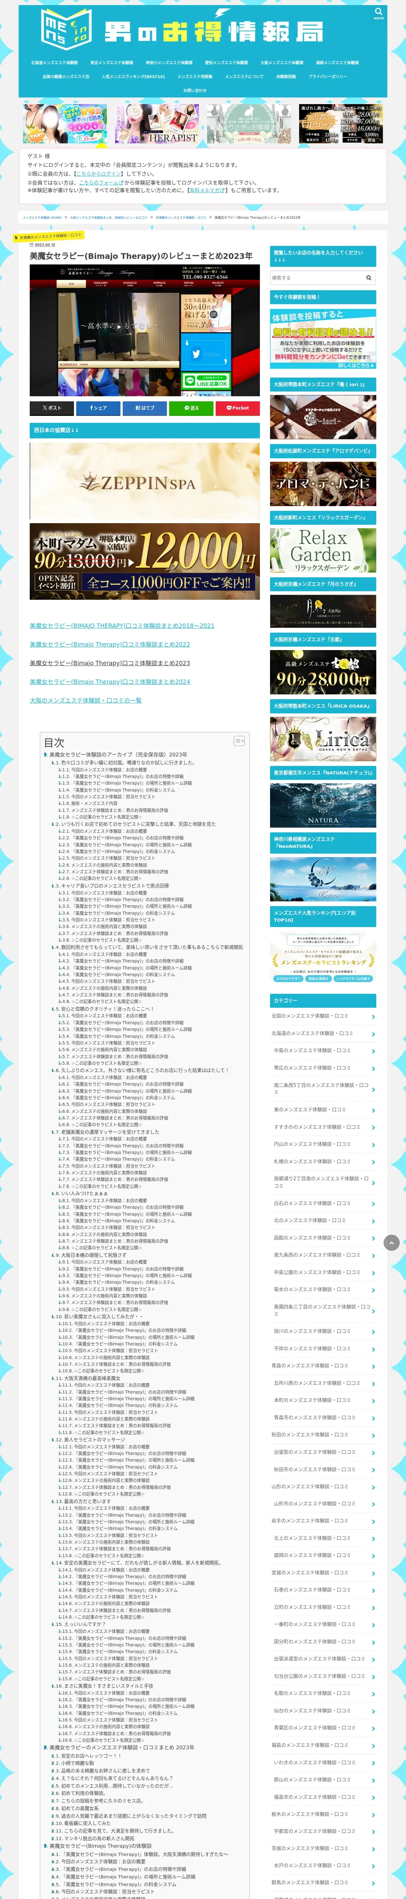Open 東京メンズエステ体験談 in the nav

click(111, 63)
